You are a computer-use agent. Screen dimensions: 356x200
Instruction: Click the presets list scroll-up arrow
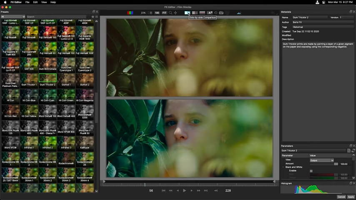[96, 21]
